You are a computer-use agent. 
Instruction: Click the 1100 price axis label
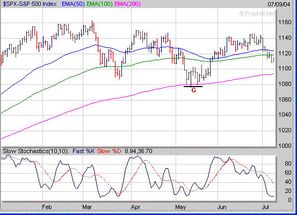tap(285, 68)
